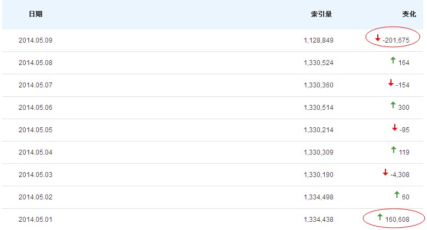Click red down arrow for 2014.05.05
The image size is (427, 230).
[x=394, y=128]
